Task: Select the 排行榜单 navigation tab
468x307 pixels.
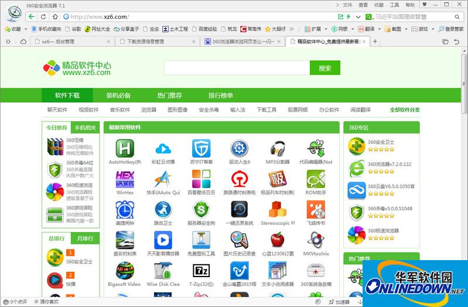Action: tap(220, 95)
